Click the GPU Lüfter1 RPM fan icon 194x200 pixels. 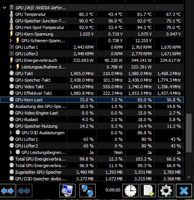pos(12,47)
